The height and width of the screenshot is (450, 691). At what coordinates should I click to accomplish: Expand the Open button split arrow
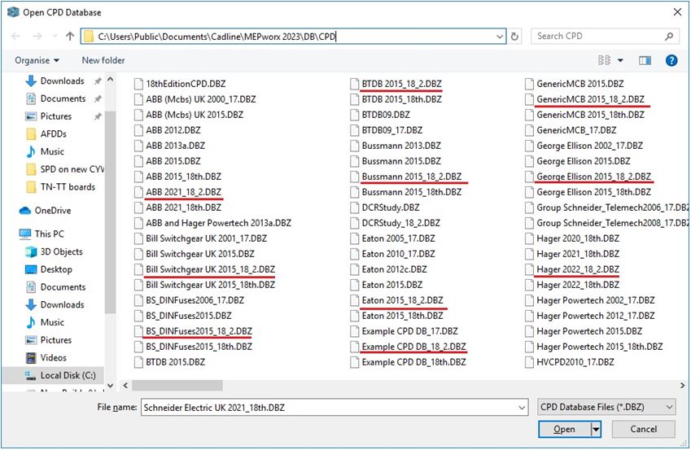[596, 429]
